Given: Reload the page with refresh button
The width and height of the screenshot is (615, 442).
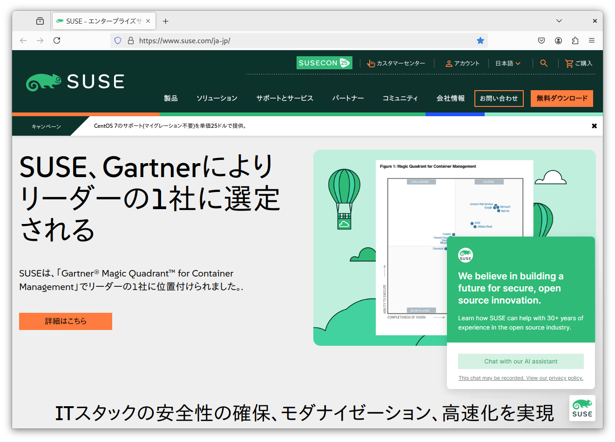Looking at the screenshot, I should click(57, 40).
